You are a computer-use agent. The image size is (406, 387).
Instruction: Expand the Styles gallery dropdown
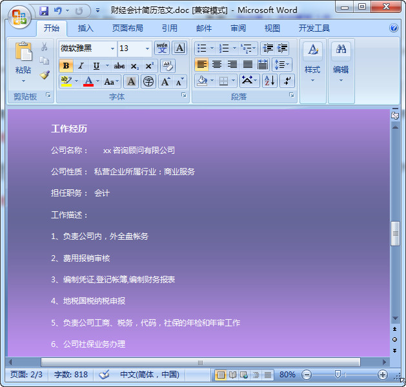[x=312, y=80]
